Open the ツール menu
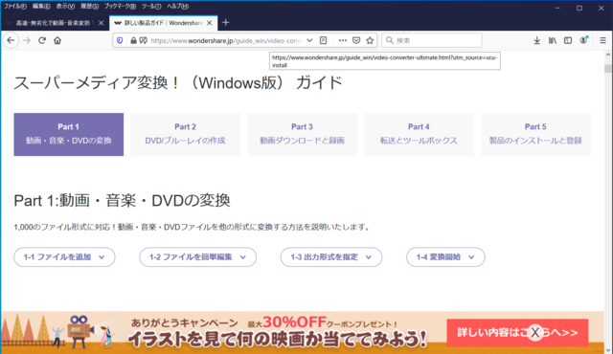Viewport: 613px width, 354px height. click(151, 7)
